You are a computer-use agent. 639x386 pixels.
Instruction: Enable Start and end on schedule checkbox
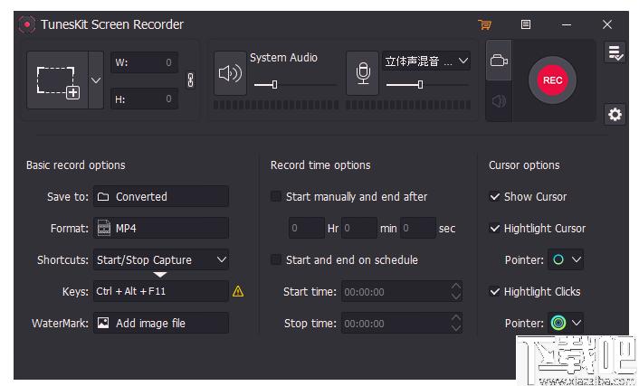[x=276, y=259]
